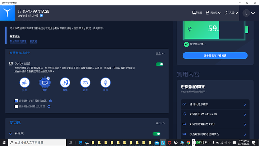Select the Dolby Music (音樂) mode icon
Image resolution: width=259 pixels, height=146 pixels.
tap(65, 83)
